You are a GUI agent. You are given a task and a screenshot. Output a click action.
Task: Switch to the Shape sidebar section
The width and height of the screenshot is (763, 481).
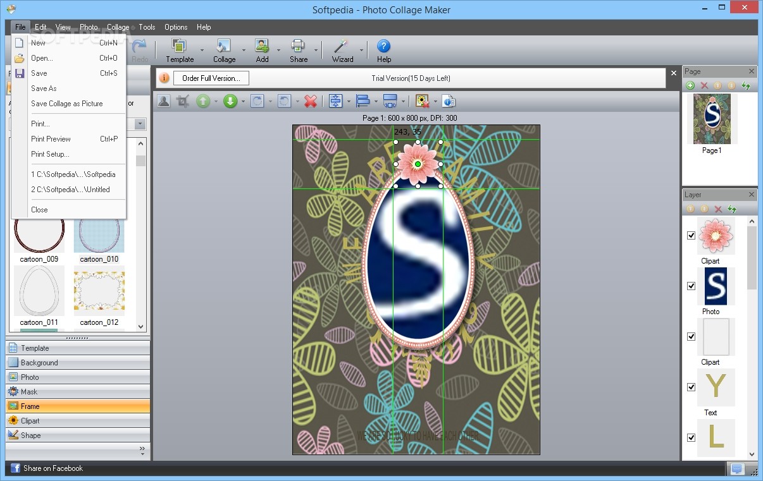(78, 435)
